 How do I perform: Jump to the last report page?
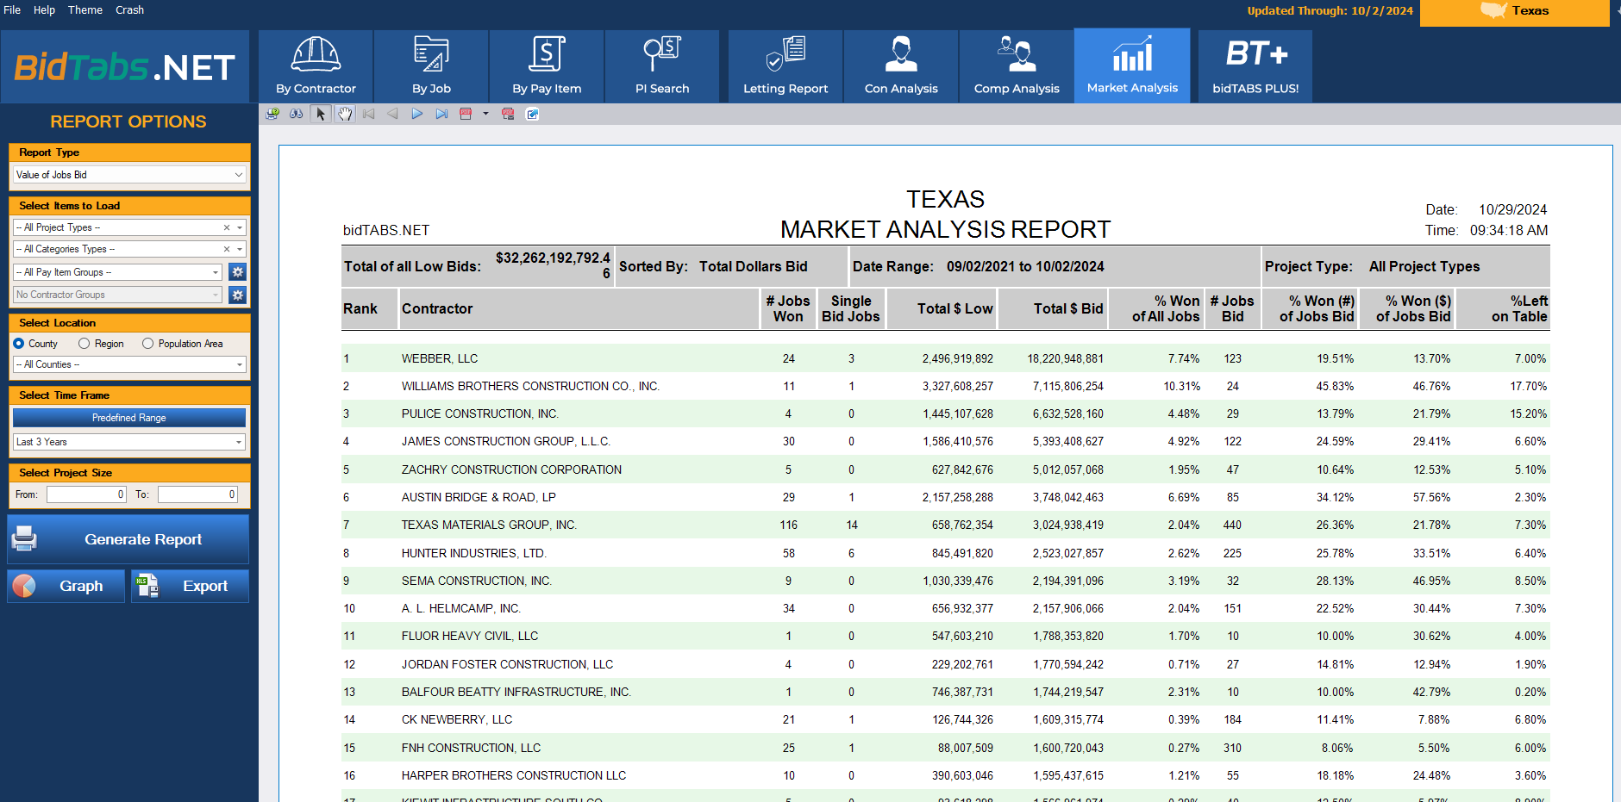(x=441, y=114)
